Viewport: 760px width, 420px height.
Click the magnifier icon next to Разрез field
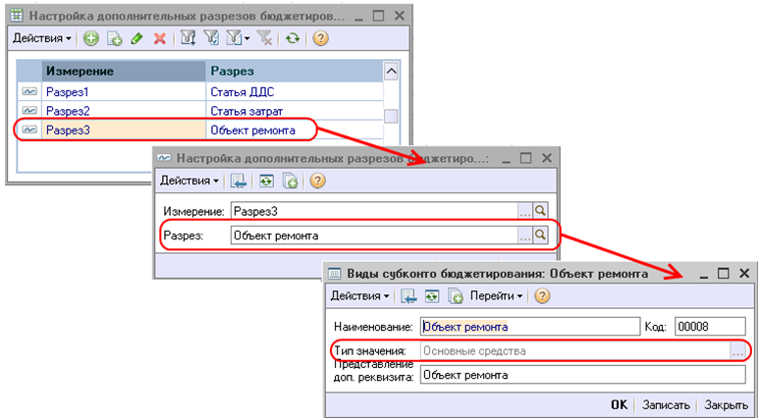coord(539,235)
